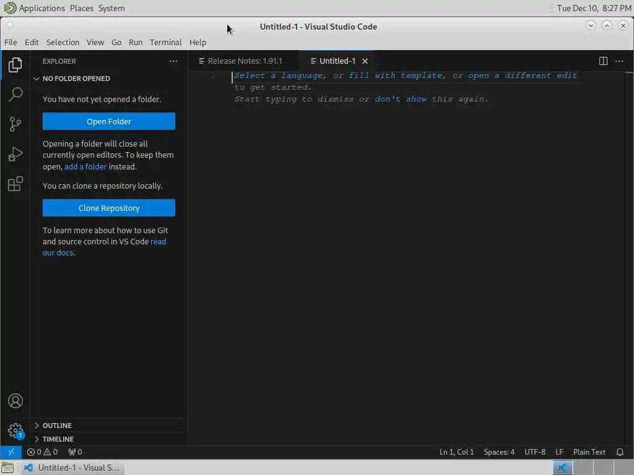This screenshot has width=634, height=475.
Task: Click 'Select a language' link in editor
Action: [279, 75]
